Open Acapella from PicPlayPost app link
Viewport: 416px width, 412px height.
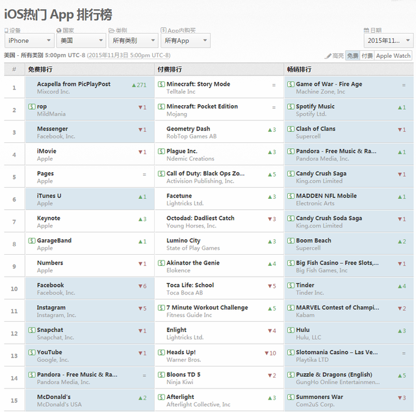73,84
